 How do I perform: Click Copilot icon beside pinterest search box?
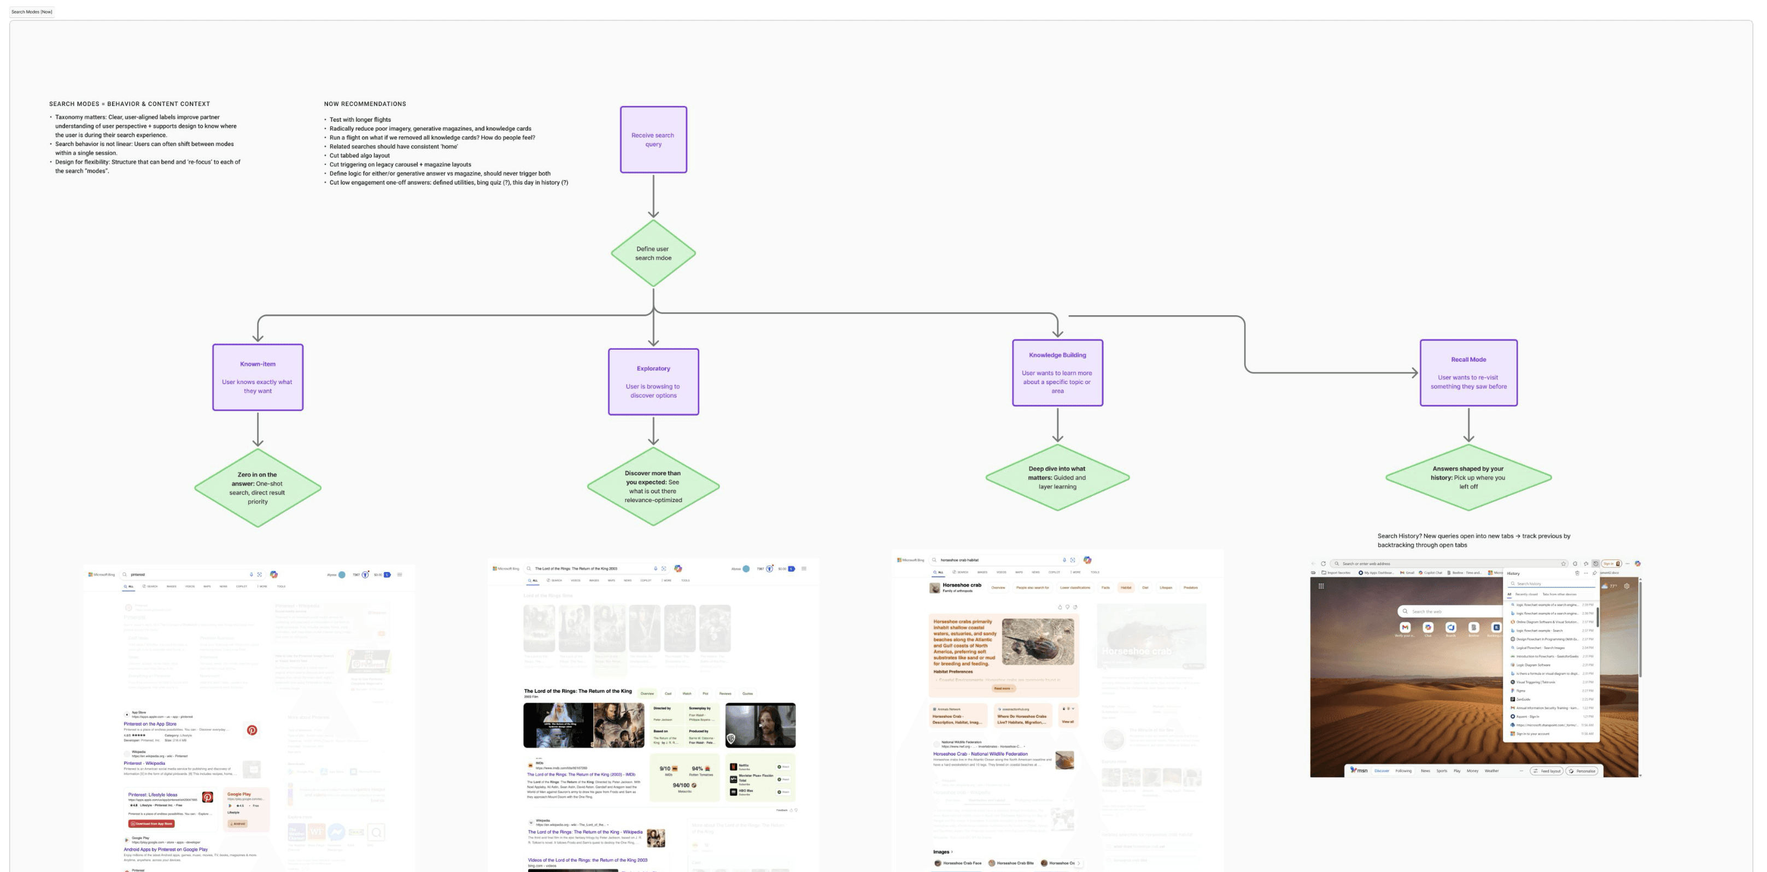tap(274, 574)
